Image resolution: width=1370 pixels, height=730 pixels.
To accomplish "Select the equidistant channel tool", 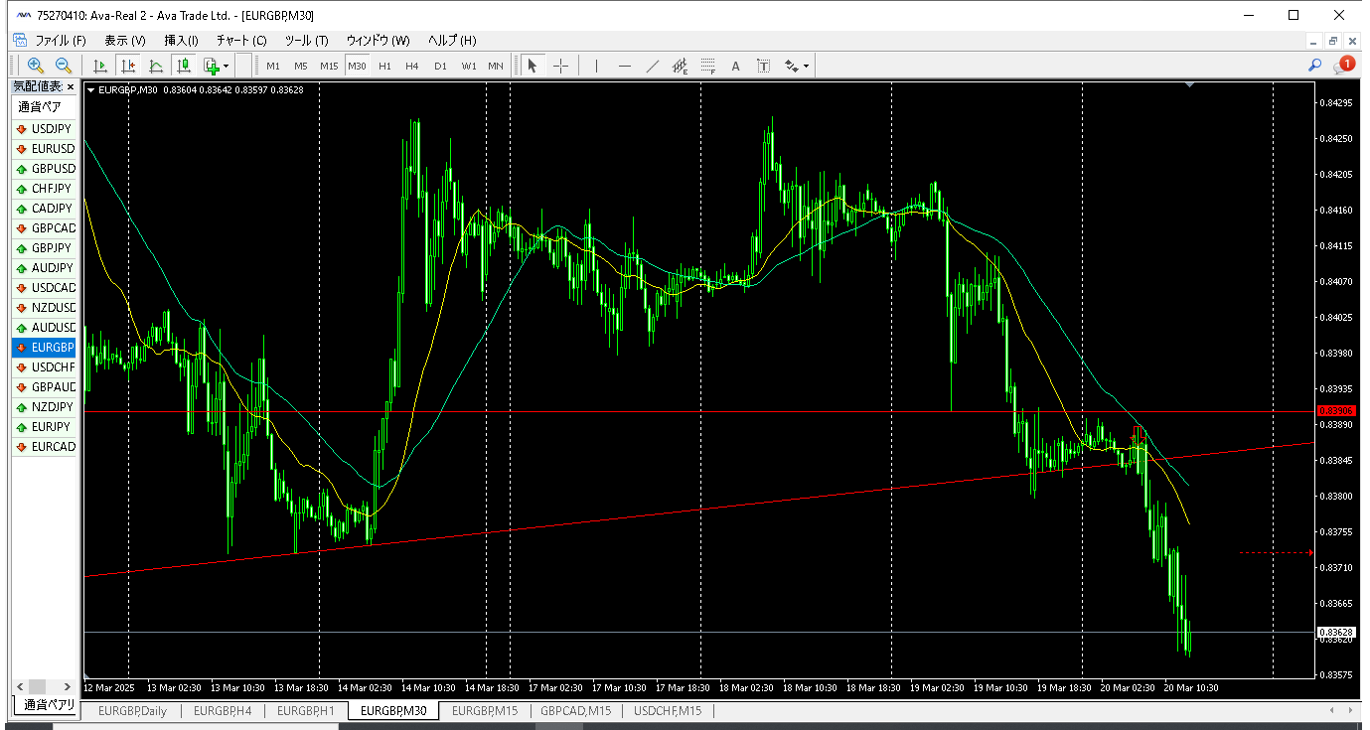I will click(680, 66).
